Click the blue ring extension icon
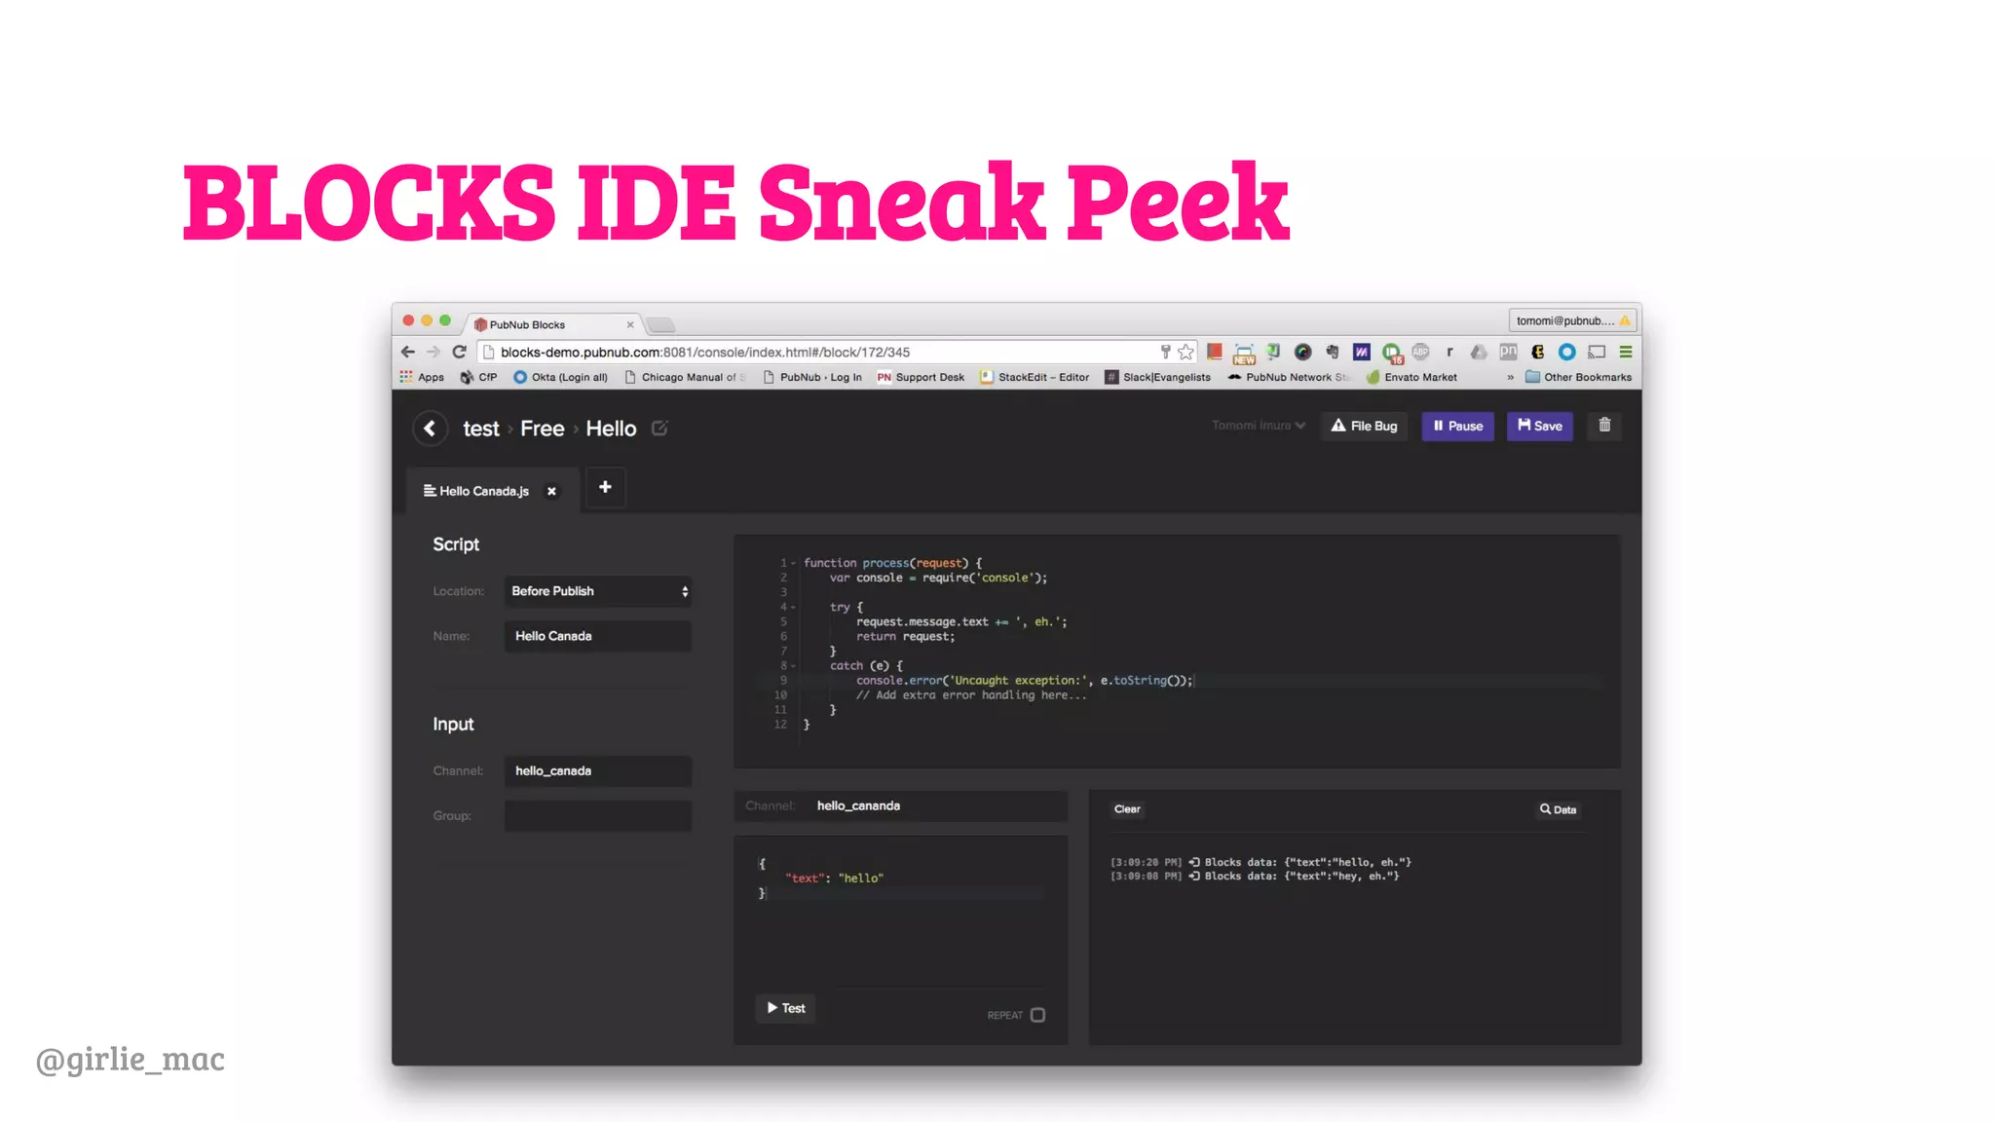The height and width of the screenshot is (1122, 1995). pos(1566,352)
